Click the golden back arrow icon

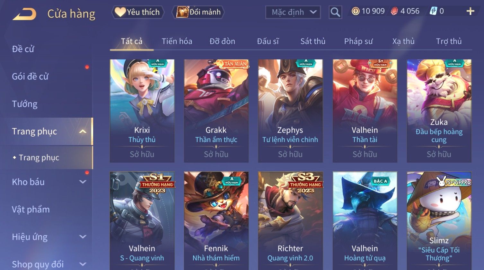[24, 14]
